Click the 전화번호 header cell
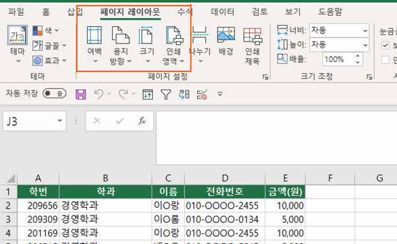Viewport: 397px width, 244px height. tap(225, 192)
